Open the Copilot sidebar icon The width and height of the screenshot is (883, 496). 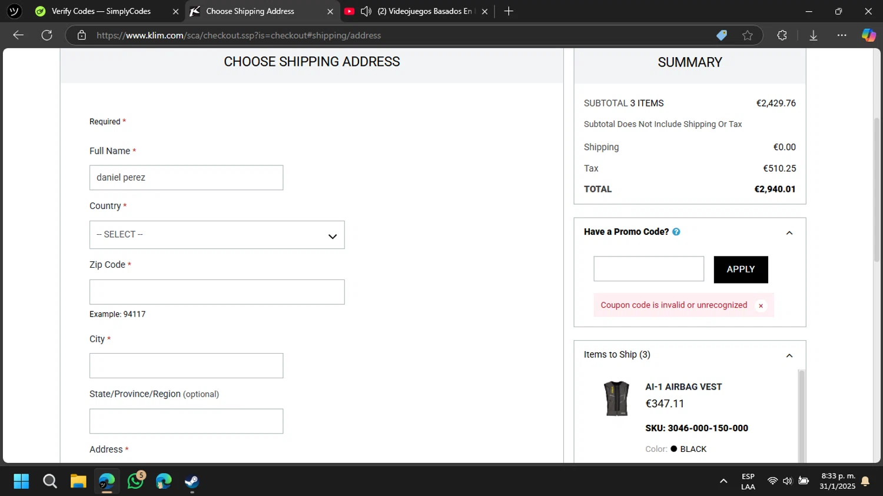[x=869, y=35]
